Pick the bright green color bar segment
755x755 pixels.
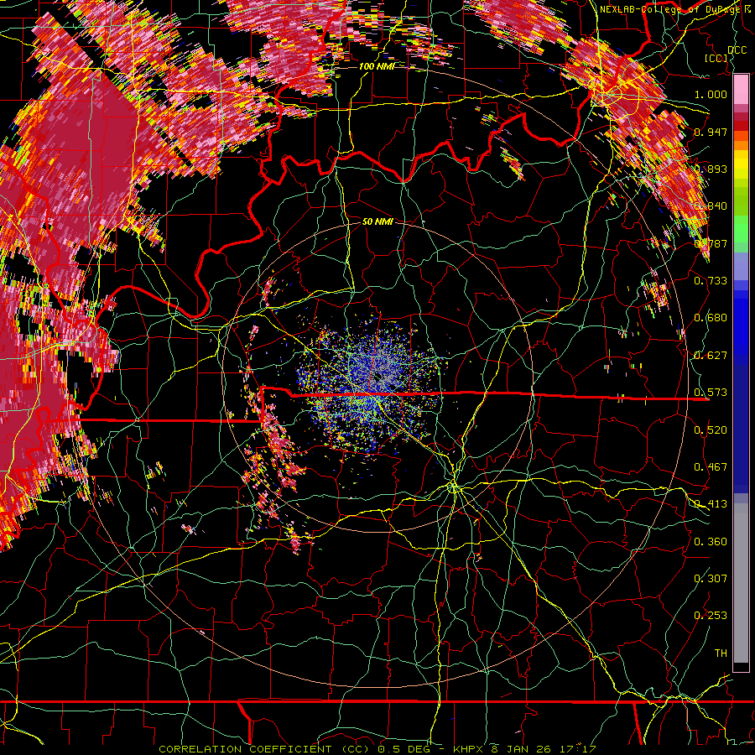(741, 229)
